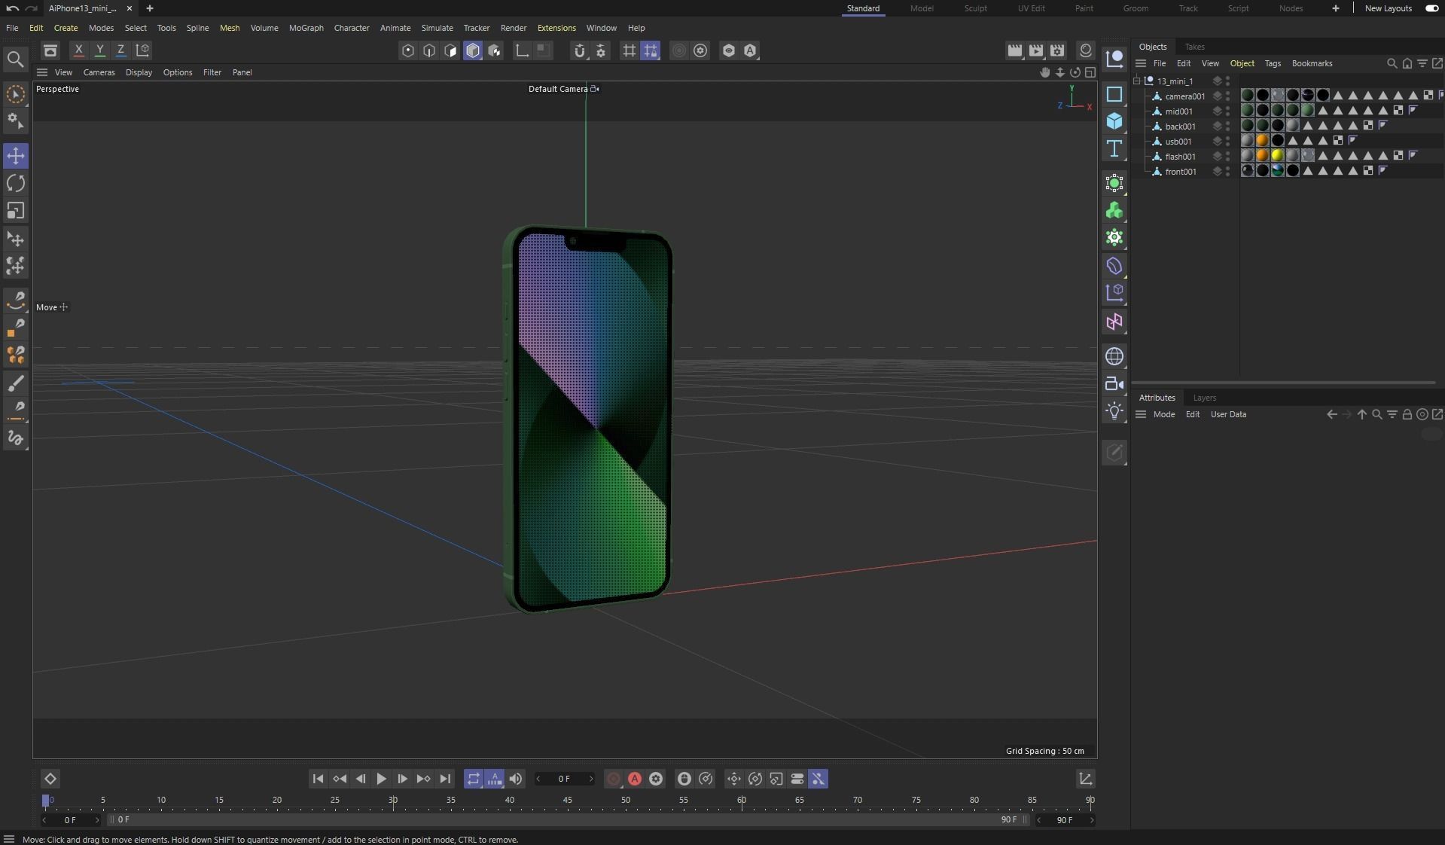The image size is (1445, 845).
Task: Go back with Attributes left arrow
Action: tap(1332, 414)
